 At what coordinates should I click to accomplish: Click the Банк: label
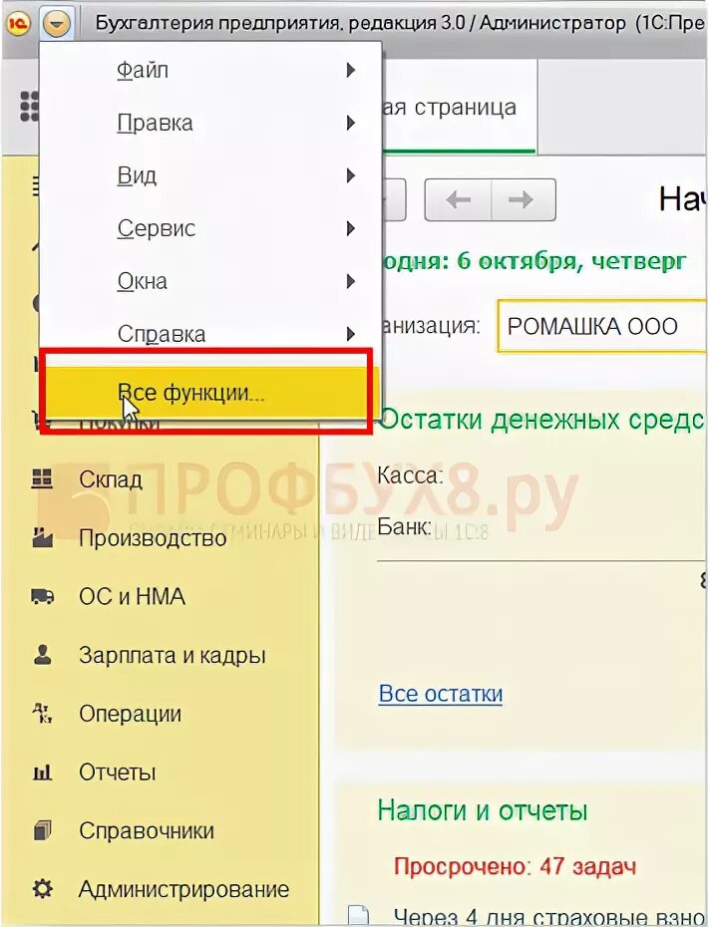point(405,526)
